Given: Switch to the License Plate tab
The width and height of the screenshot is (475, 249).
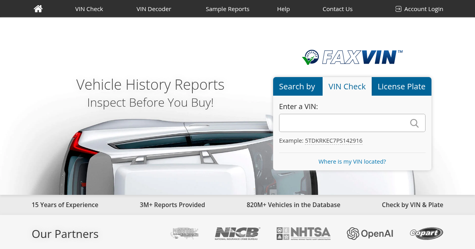Looking at the screenshot, I should [401, 87].
